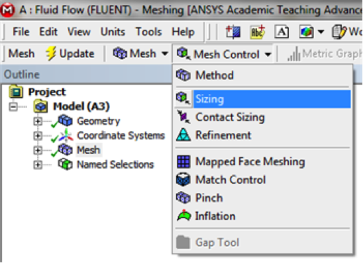Click the text label 'A' toolbar icon

tap(282, 32)
